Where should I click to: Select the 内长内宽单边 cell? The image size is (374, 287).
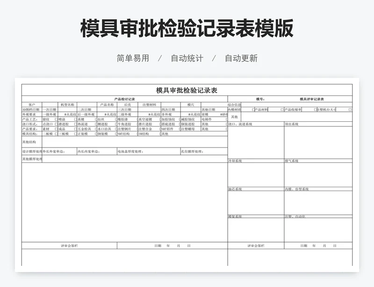point(97,152)
